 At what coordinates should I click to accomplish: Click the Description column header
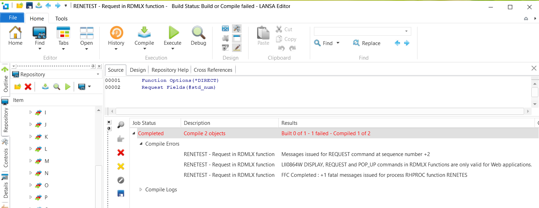coord(230,123)
